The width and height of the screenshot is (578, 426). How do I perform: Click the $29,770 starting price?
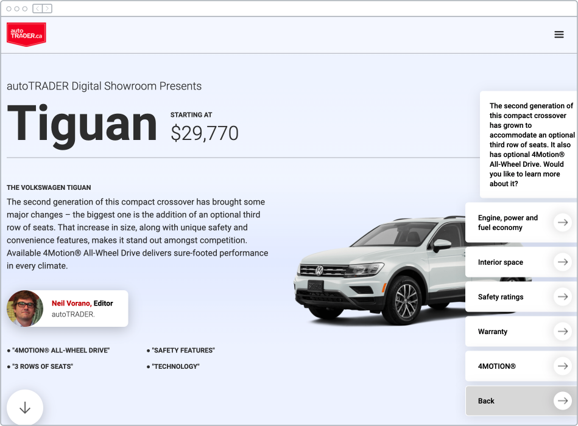[205, 133]
